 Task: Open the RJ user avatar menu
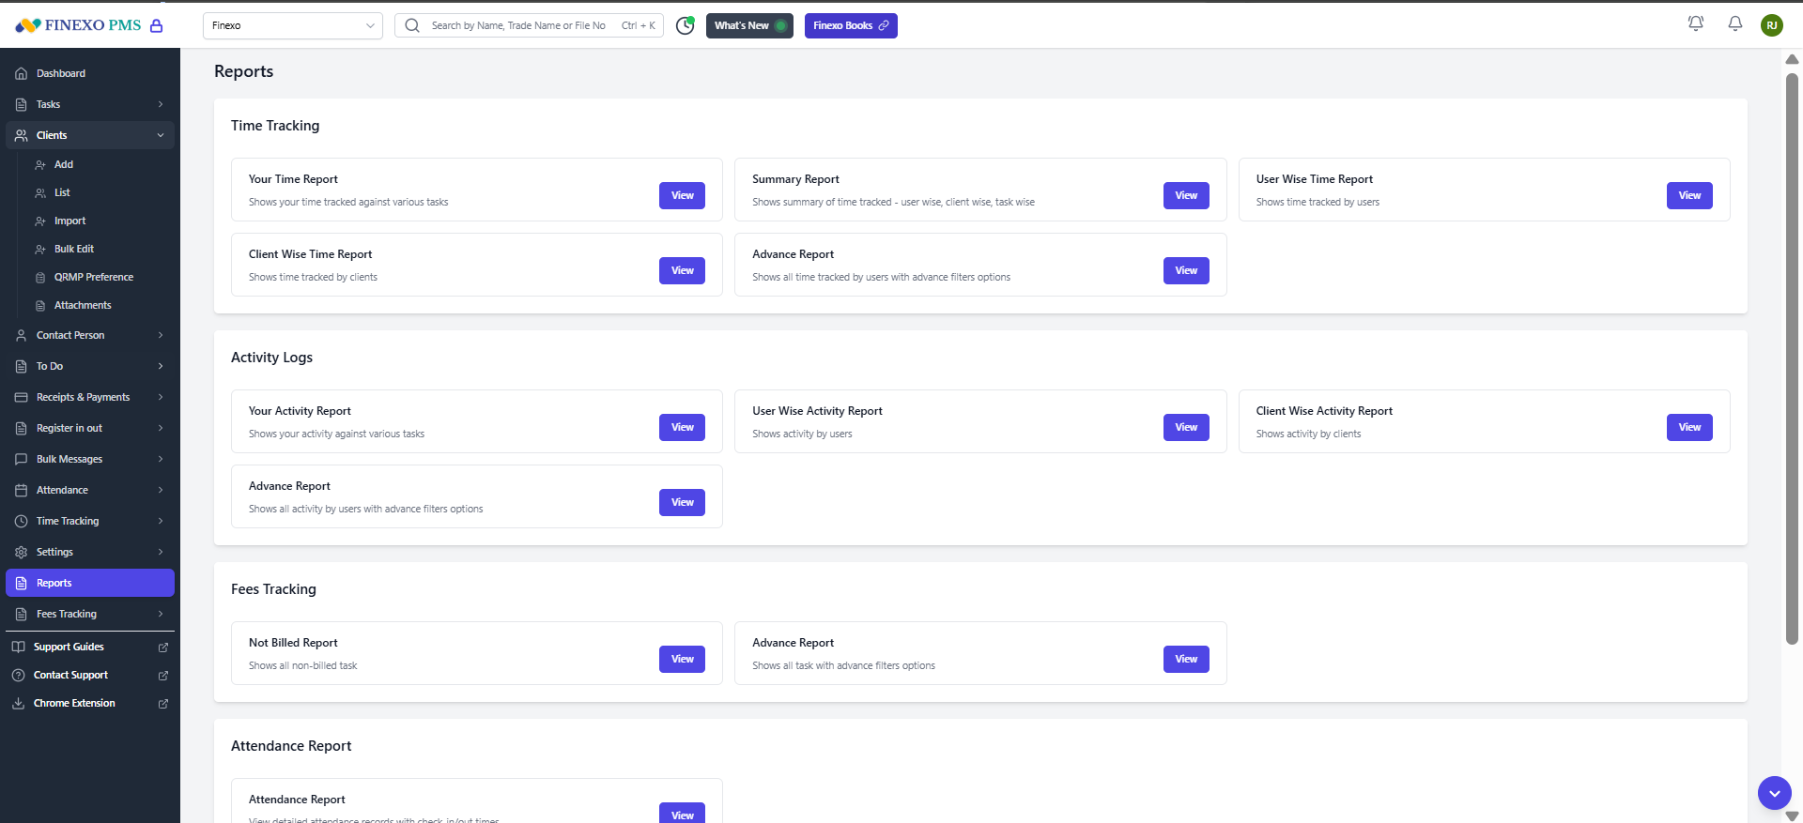tap(1771, 25)
